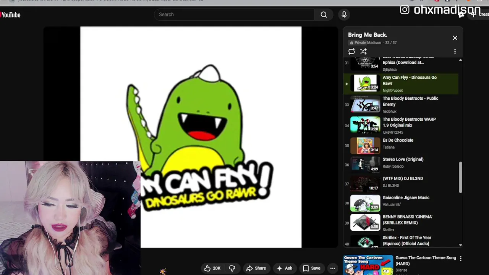Open Guess The Cartoon Theme Song recommendation

[426, 260]
